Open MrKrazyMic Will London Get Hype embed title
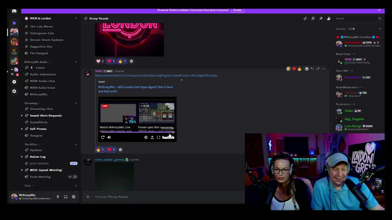 135,89
